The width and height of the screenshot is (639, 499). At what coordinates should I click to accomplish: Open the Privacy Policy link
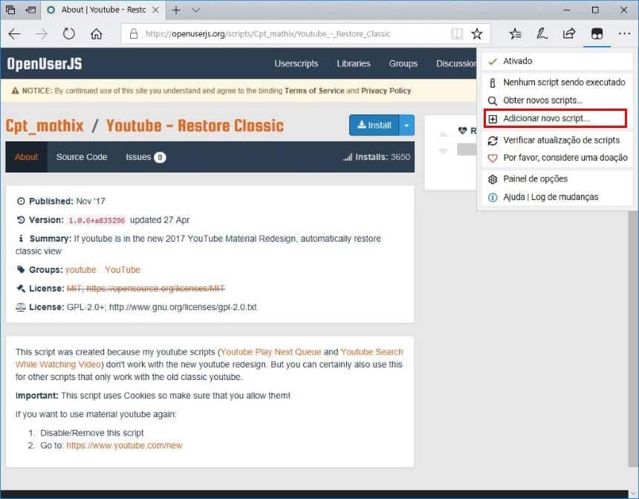[x=386, y=91]
